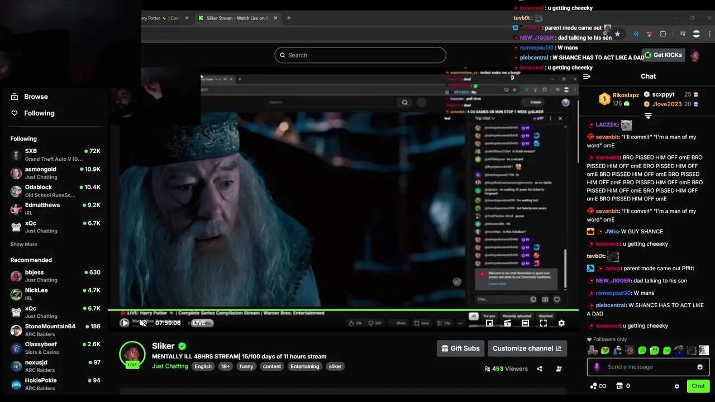Bookmark page with star icon
Screen dimensions: 715x402
pos(617,34)
